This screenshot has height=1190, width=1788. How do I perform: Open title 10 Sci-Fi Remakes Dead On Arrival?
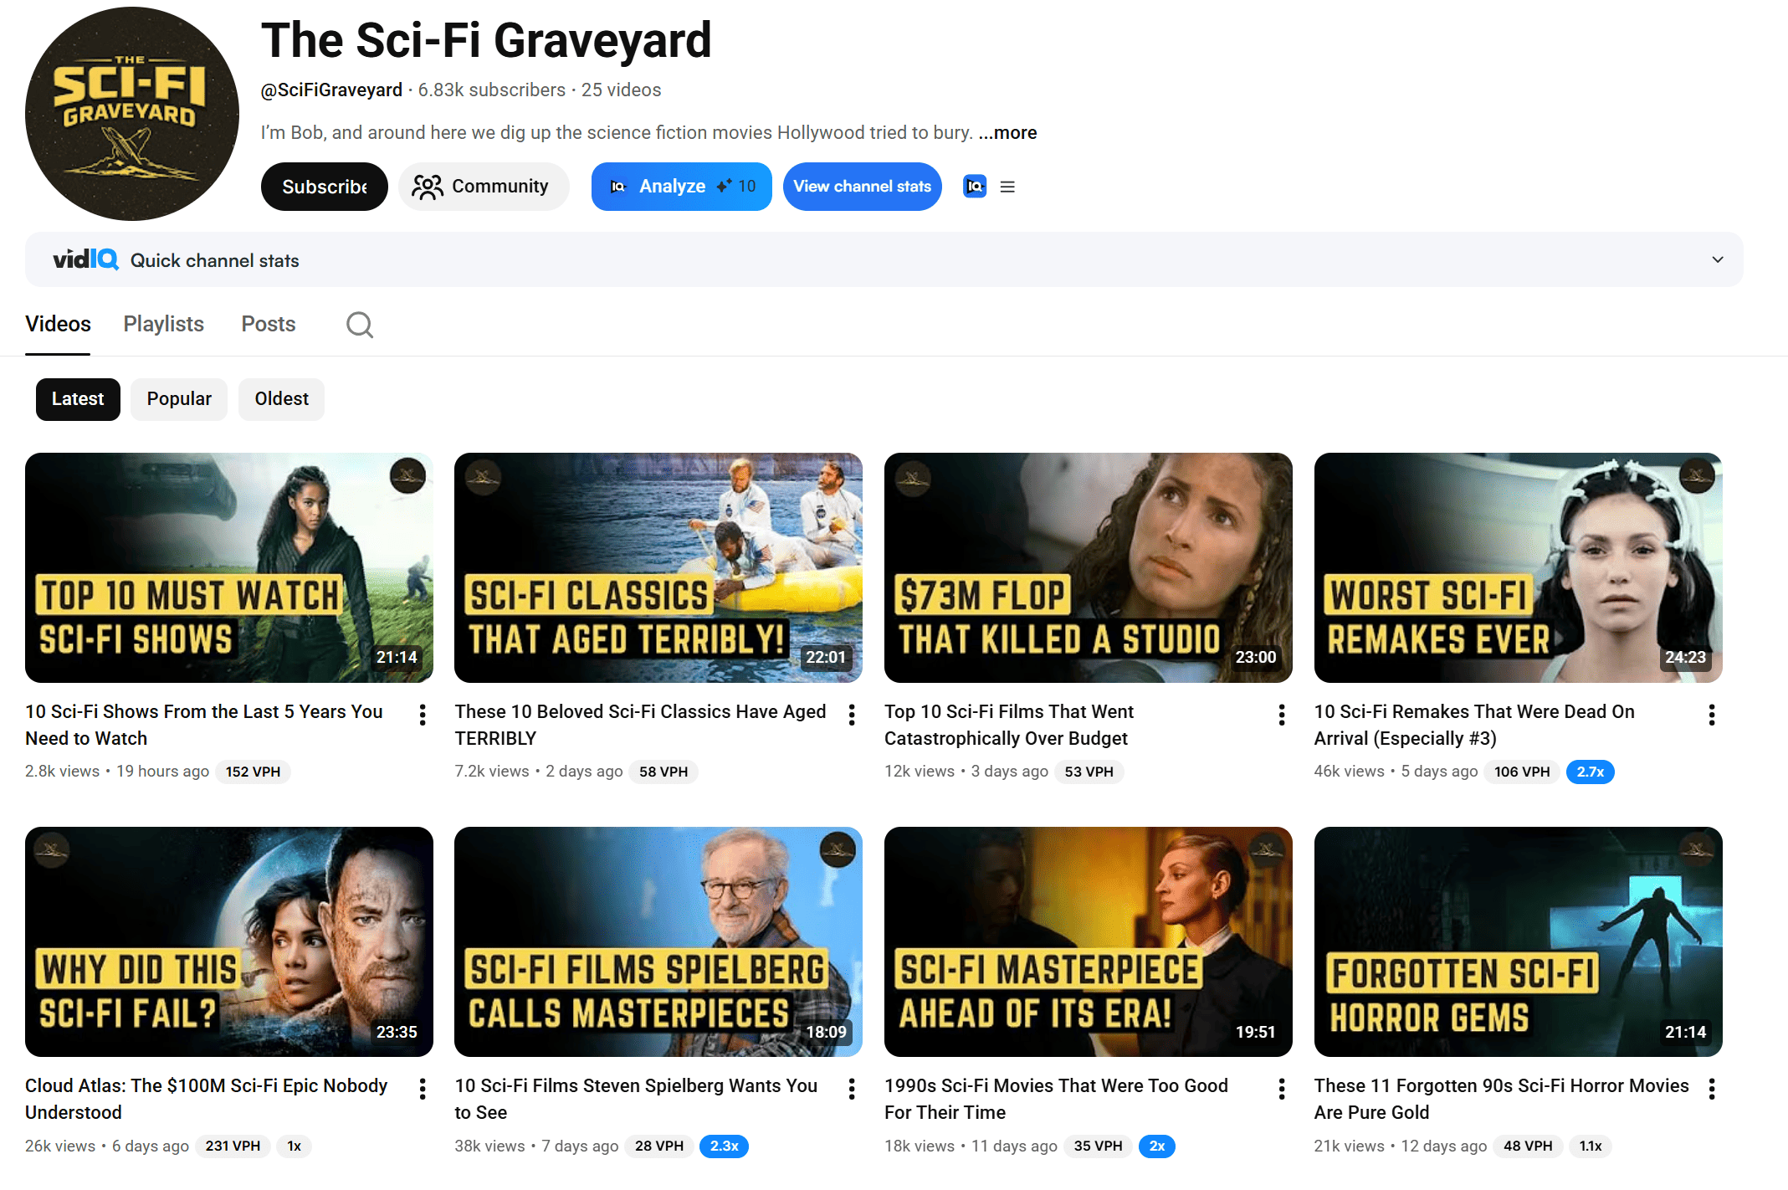[x=1474, y=725]
